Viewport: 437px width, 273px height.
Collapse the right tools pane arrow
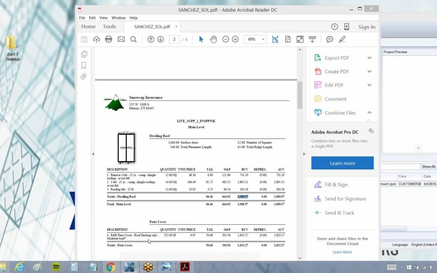pyautogui.click(x=304, y=154)
